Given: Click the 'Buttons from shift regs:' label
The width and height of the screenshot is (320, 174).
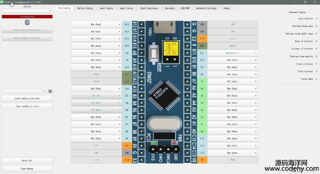Looking at the screenshot, I should click(299, 34).
